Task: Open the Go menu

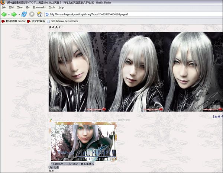Action: click(x=28, y=7)
